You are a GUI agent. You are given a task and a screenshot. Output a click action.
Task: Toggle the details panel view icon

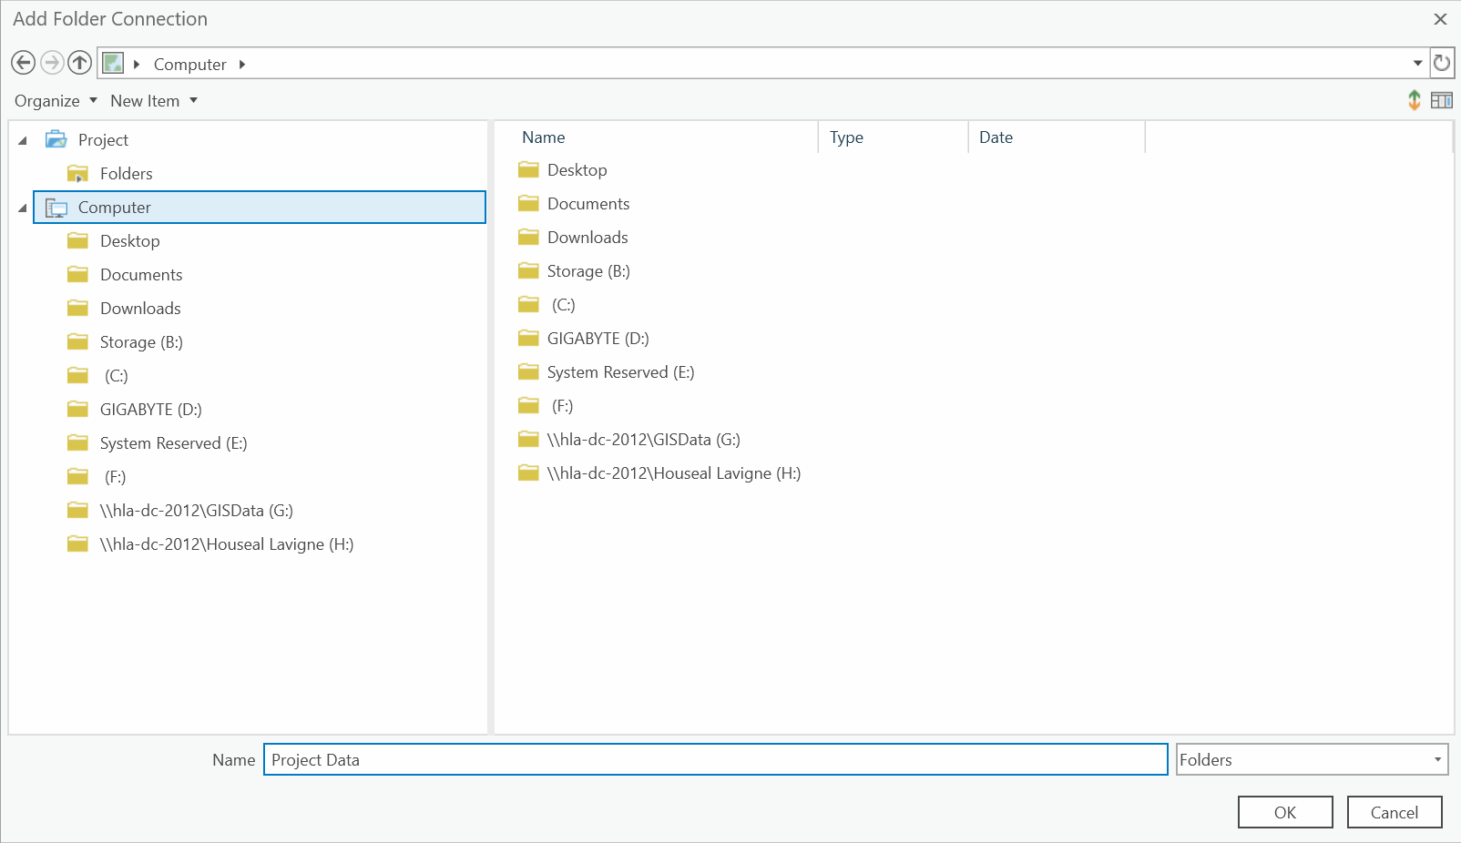(x=1441, y=100)
